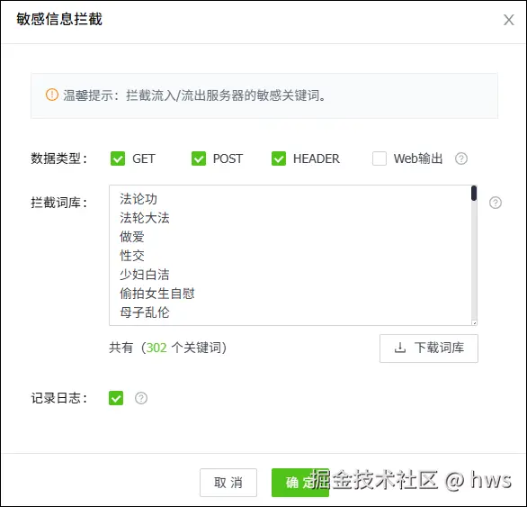Click the text area resize handle corner
Image resolution: width=527 pixels, height=507 pixels.
[x=474, y=323]
